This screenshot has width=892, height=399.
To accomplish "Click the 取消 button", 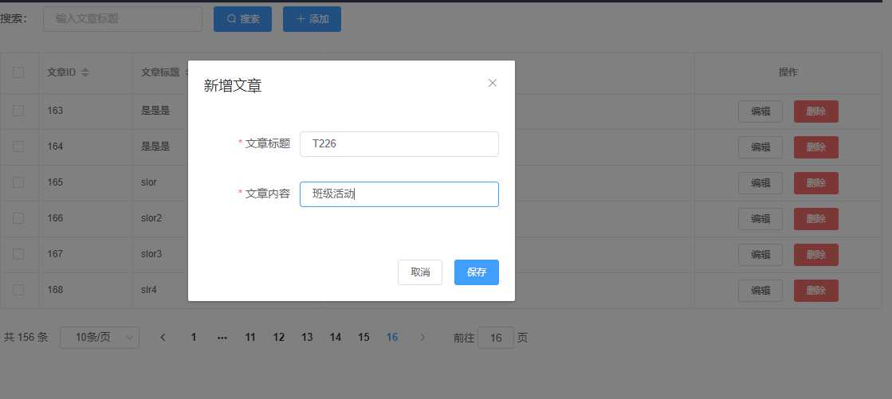I will point(420,272).
